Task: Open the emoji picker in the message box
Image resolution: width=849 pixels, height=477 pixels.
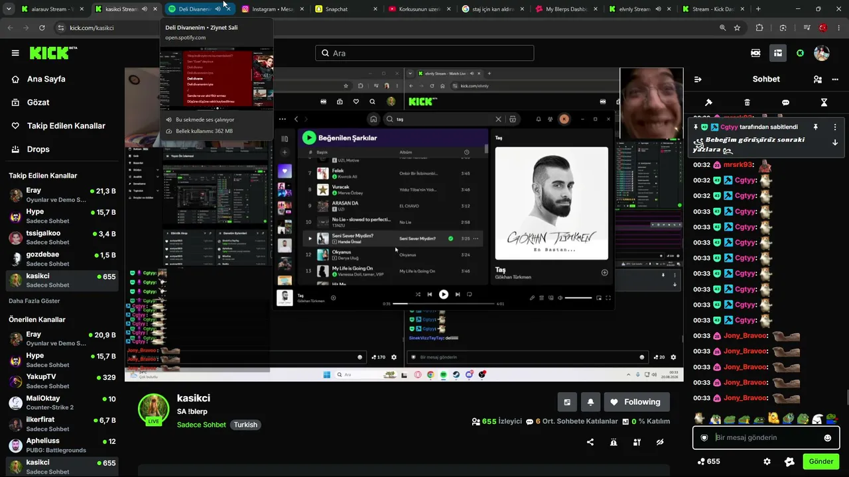Action: point(827,438)
